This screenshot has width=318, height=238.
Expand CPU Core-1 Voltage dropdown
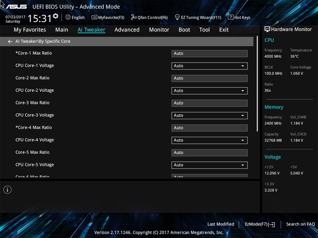tap(209, 66)
